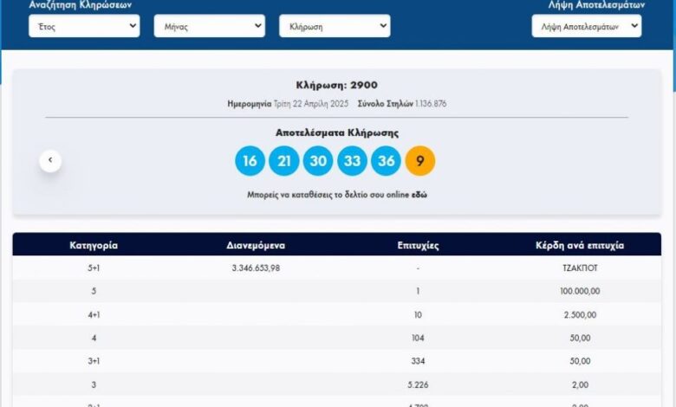The height and width of the screenshot is (407, 676).
Task: Click the Κλήρωση: 2900 title
Action: tap(337, 86)
